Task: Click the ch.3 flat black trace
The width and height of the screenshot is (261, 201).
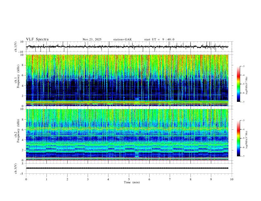Action: coord(127,168)
